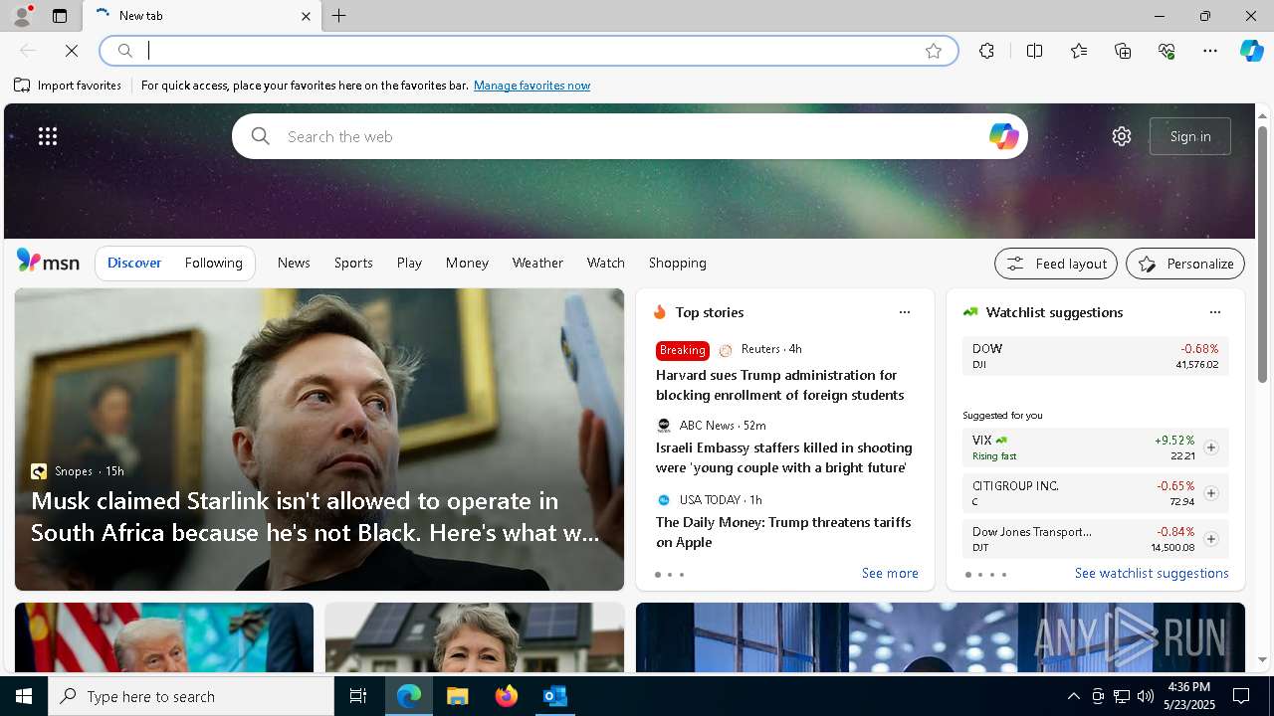Open the volume control tray icon
This screenshot has height=716, width=1274.
pos(1145,696)
